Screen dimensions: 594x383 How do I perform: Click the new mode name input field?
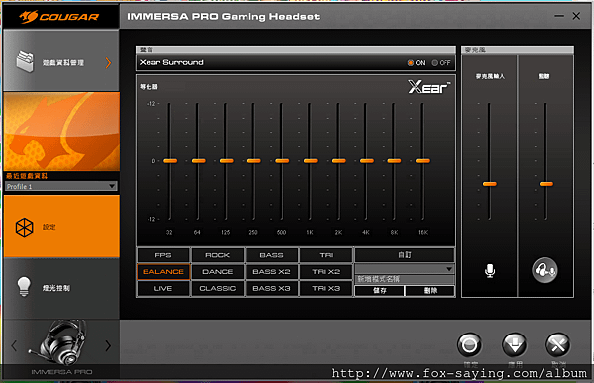405,279
